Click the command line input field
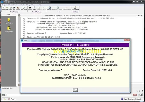Image resolution: width=145 pixels, height=102 pixels. 69,95
